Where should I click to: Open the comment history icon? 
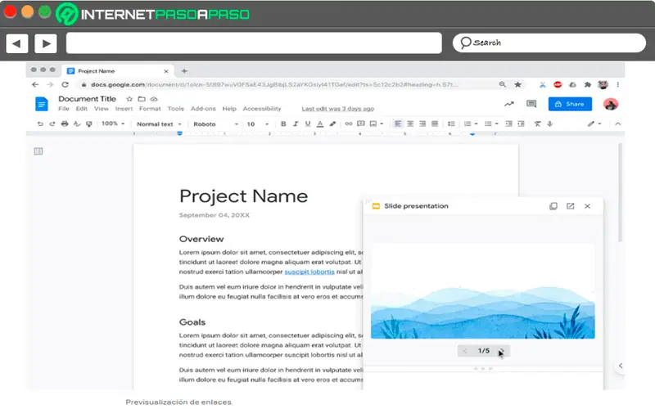(531, 104)
